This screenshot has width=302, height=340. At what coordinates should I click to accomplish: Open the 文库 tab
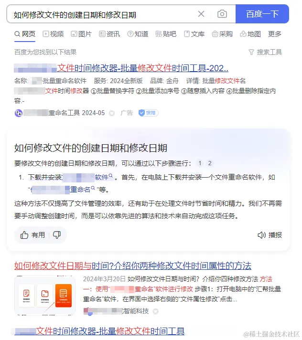pyautogui.click(x=194, y=34)
